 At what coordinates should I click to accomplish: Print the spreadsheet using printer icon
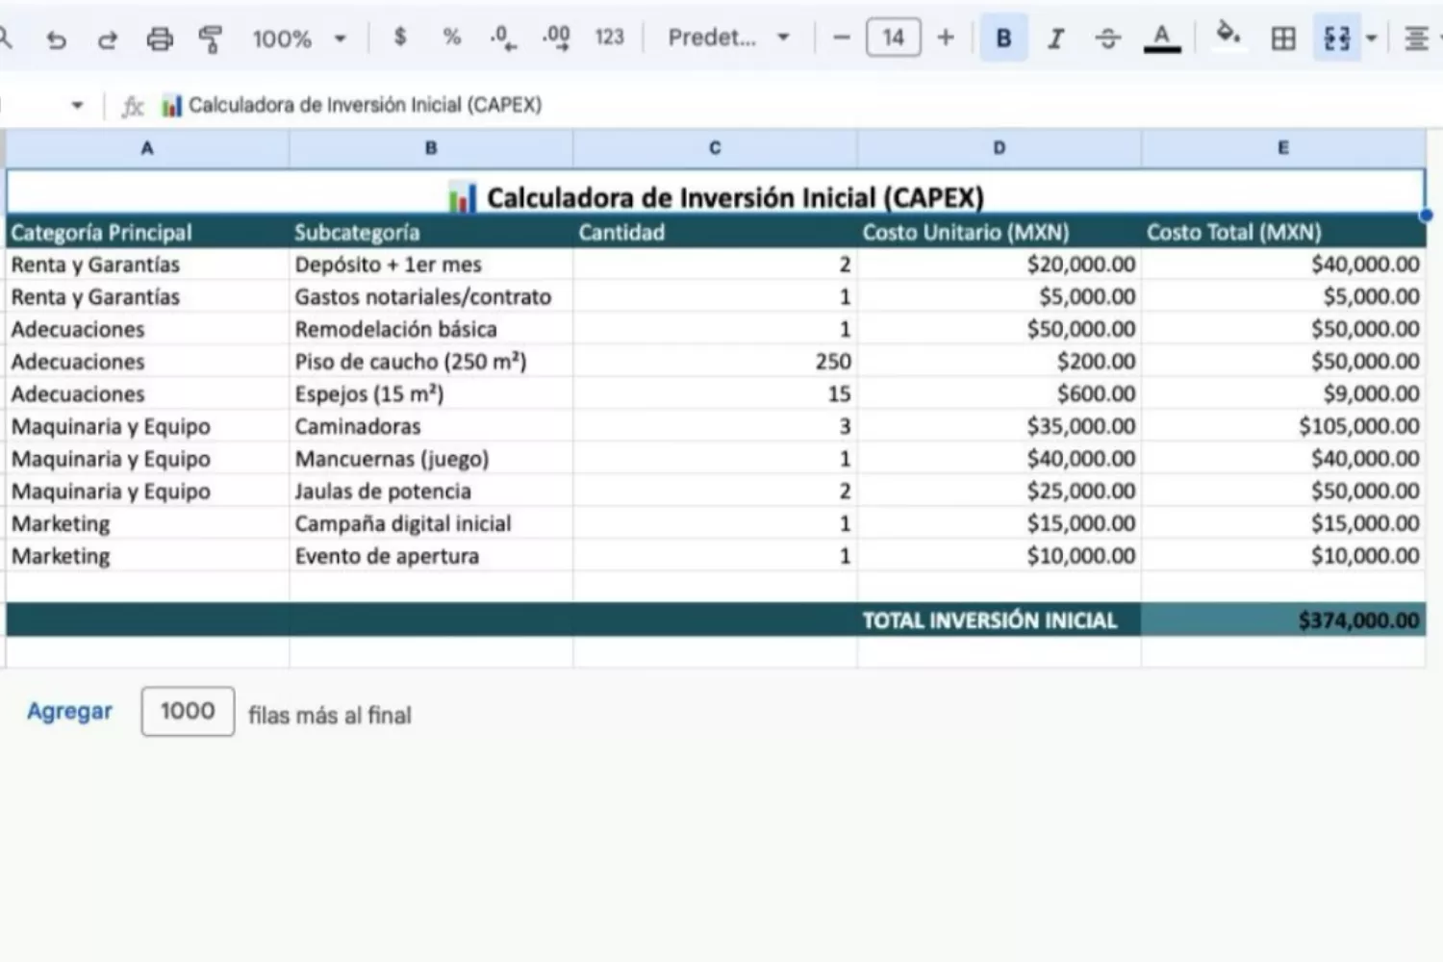click(160, 39)
